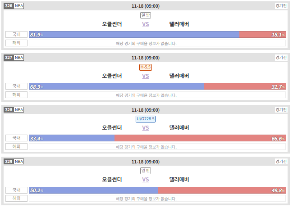Click the red 66.6% bar segment
Image resolution: width=293 pixels, height=208 pixels.
[200, 138]
